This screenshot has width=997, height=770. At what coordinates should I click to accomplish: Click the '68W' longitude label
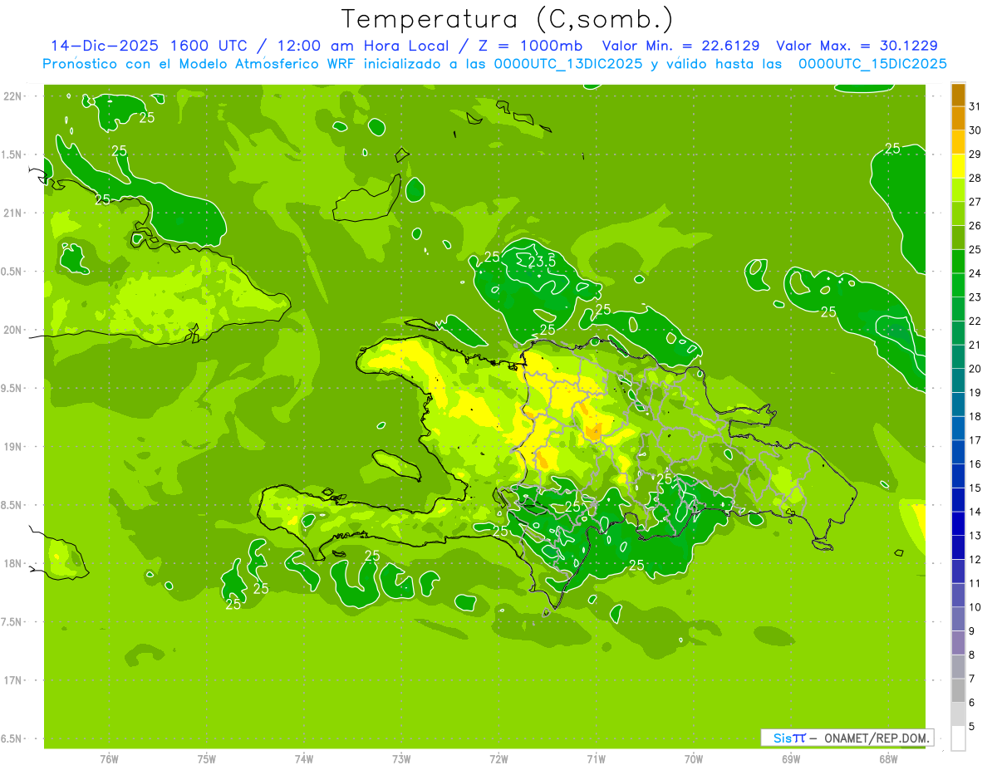[x=888, y=759]
